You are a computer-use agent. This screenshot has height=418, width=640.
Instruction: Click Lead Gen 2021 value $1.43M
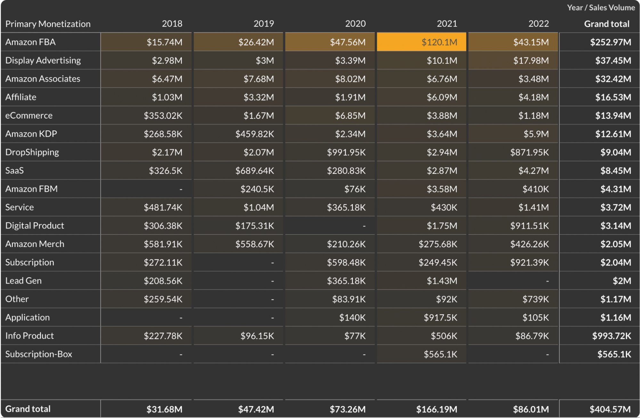coord(442,281)
